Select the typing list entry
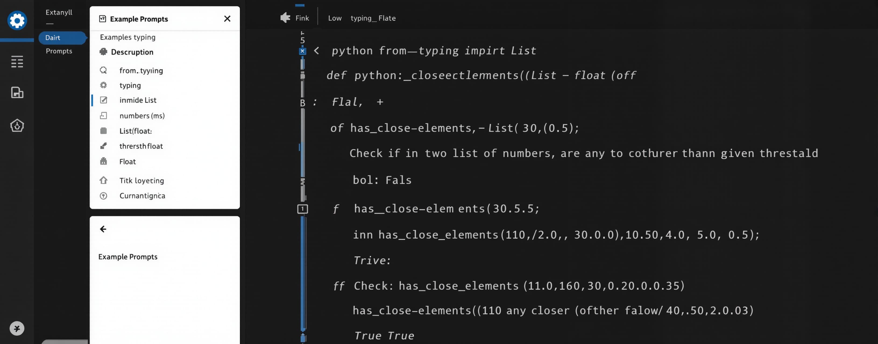This screenshot has height=344, width=878. point(130,85)
